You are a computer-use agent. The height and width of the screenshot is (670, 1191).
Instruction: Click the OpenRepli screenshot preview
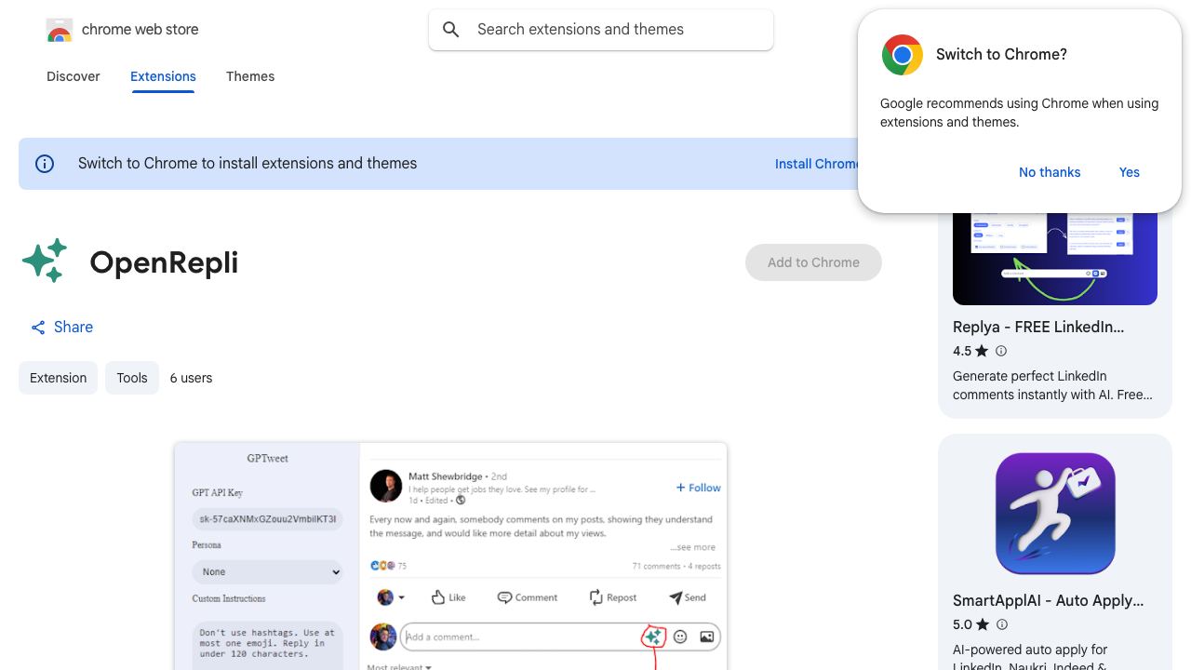[450, 556]
